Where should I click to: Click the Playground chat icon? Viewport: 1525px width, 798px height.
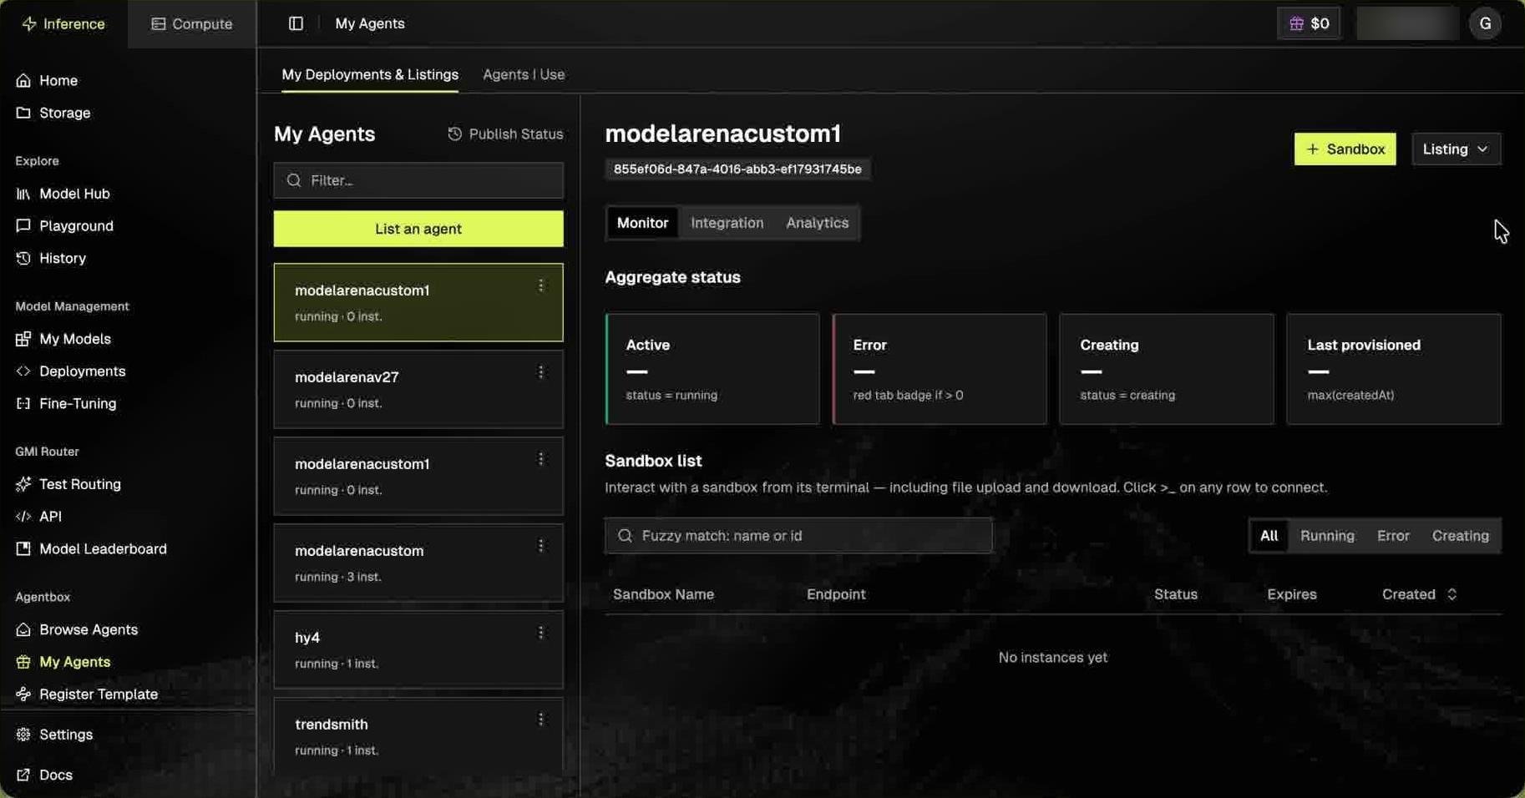(23, 226)
